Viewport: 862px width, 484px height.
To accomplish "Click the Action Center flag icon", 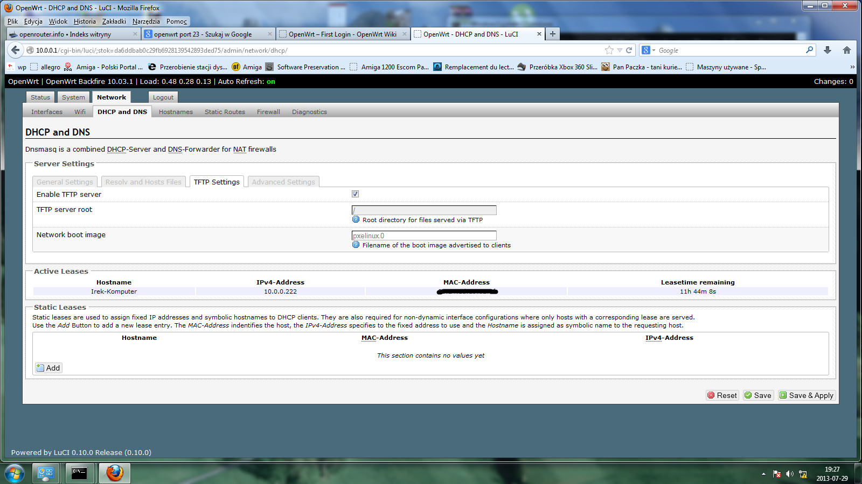I will tap(777, 474).
